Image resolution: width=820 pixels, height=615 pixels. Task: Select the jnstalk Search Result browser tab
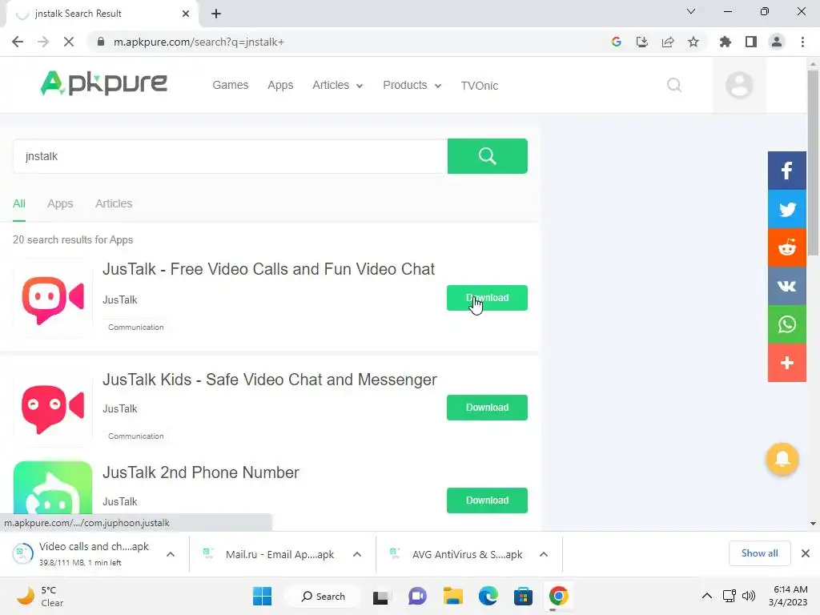tap(102, 14)
